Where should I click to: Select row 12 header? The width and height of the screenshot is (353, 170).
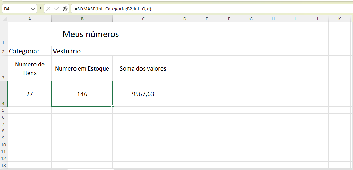(4, 158)
